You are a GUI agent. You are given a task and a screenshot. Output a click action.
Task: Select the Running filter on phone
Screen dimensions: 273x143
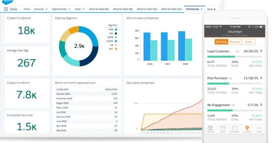tap(221, 42)
